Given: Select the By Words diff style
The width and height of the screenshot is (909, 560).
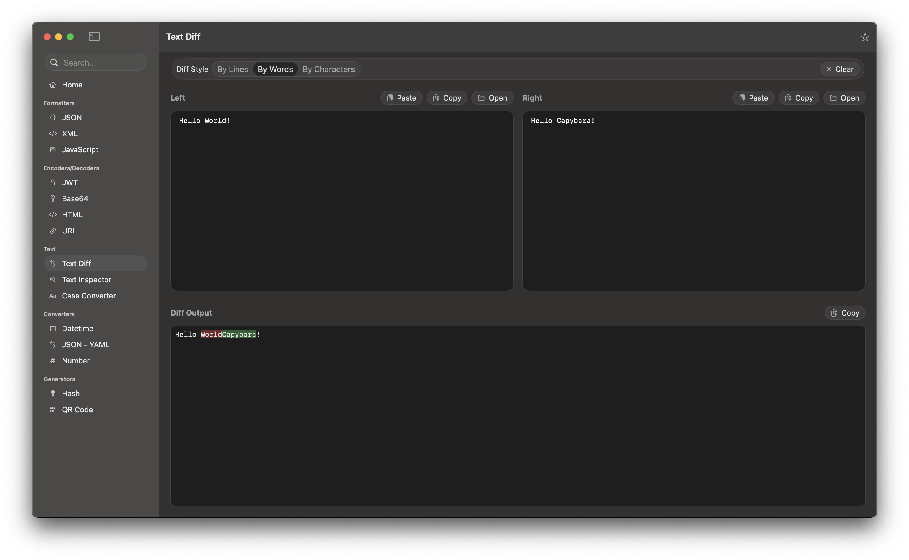Looking at the screenshot, I should click(275, 69).
